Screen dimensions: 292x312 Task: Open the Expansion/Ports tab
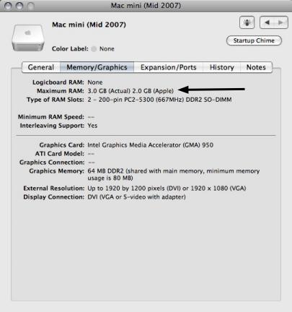coord(169,67)
